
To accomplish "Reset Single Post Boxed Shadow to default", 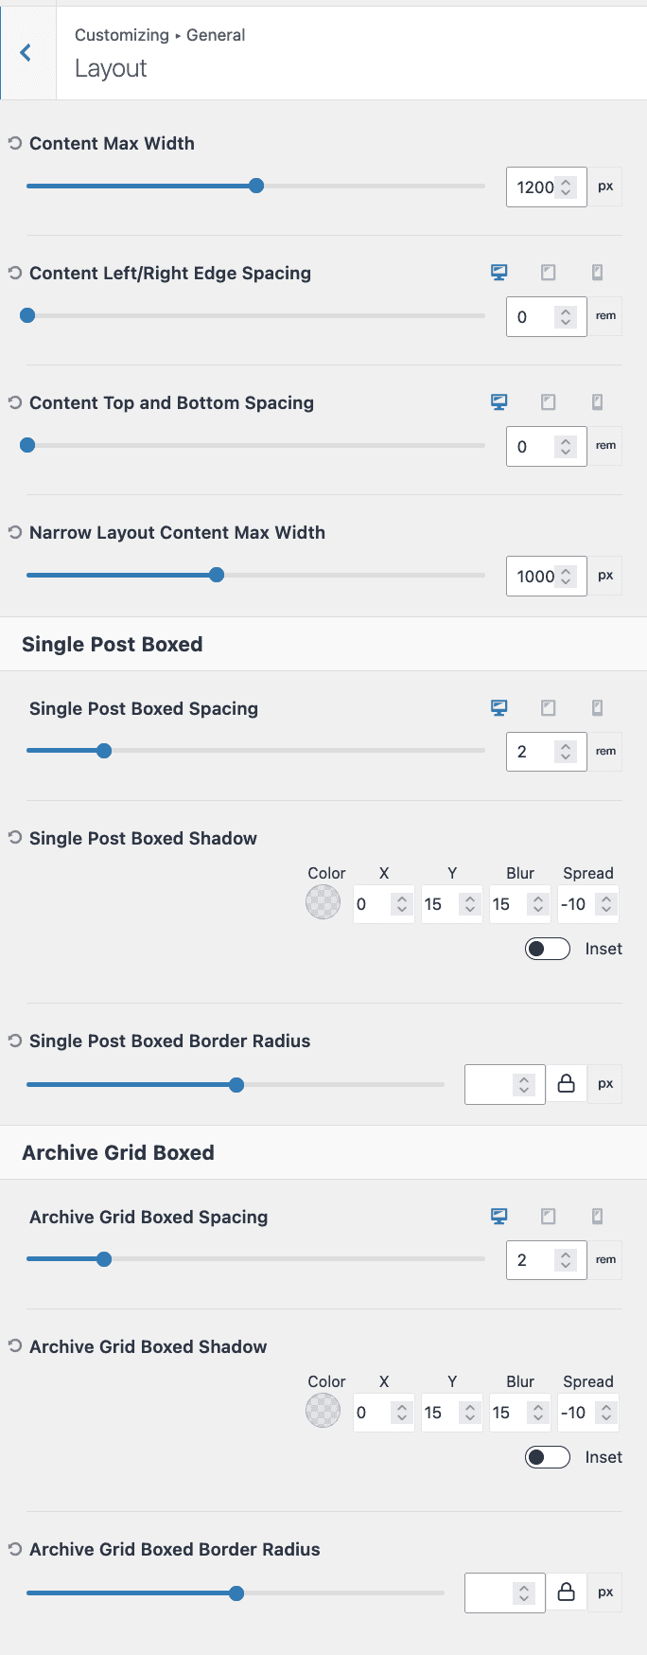I will click(x=12, y=838).
